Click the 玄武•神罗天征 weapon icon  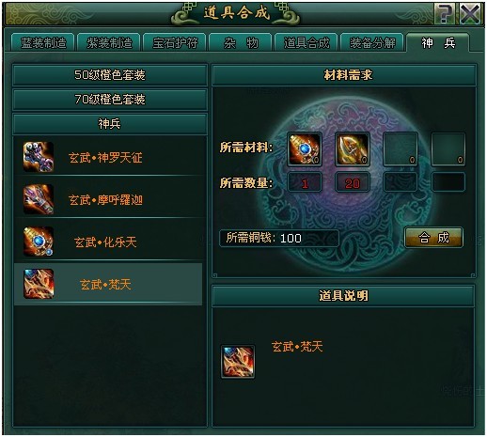[39, 157]
